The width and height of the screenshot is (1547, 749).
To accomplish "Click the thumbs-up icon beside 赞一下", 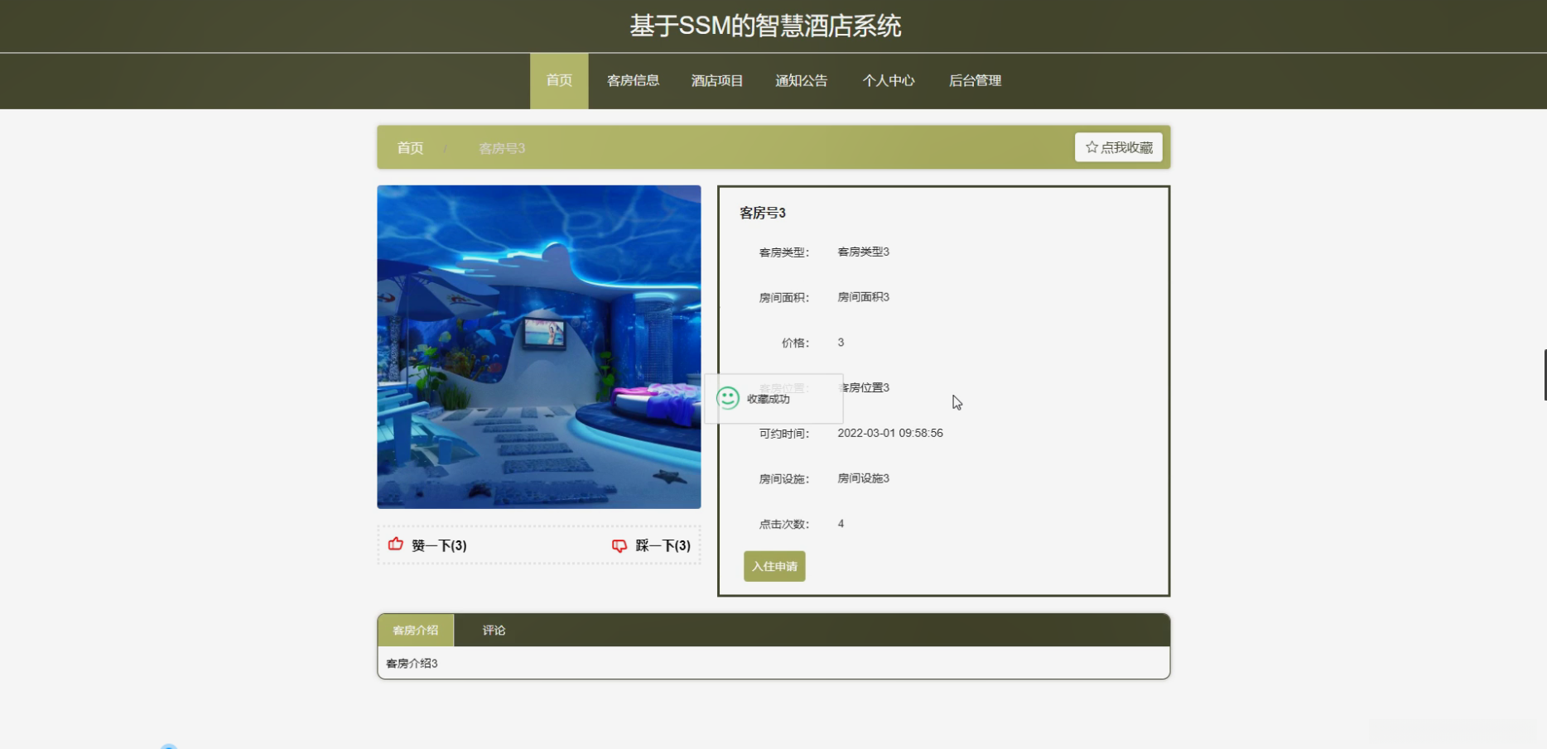I will (396, 545).
